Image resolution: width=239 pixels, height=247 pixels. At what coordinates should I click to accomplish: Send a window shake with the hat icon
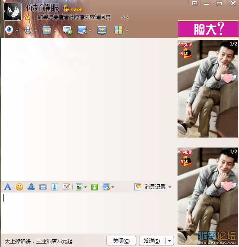31,187
